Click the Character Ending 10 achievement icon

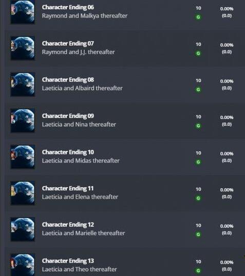pos(23,157)
